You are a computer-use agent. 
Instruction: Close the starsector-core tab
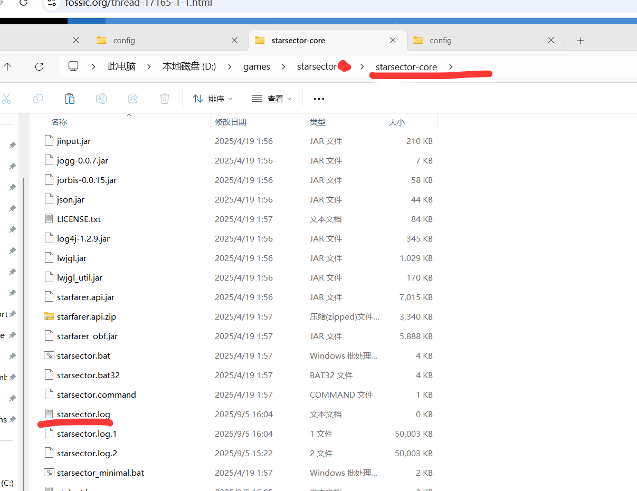click(393, 41)
